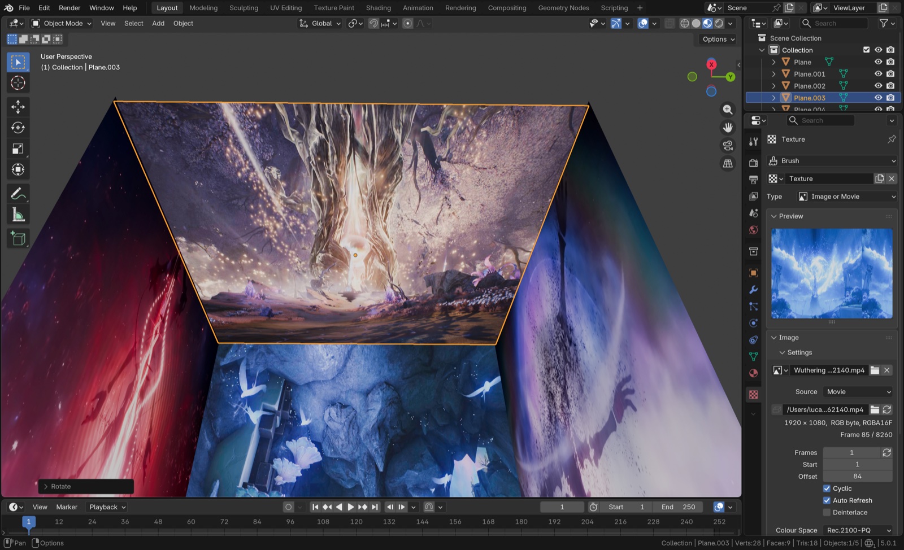Open the Tool properties tab

tap(753, 141)
